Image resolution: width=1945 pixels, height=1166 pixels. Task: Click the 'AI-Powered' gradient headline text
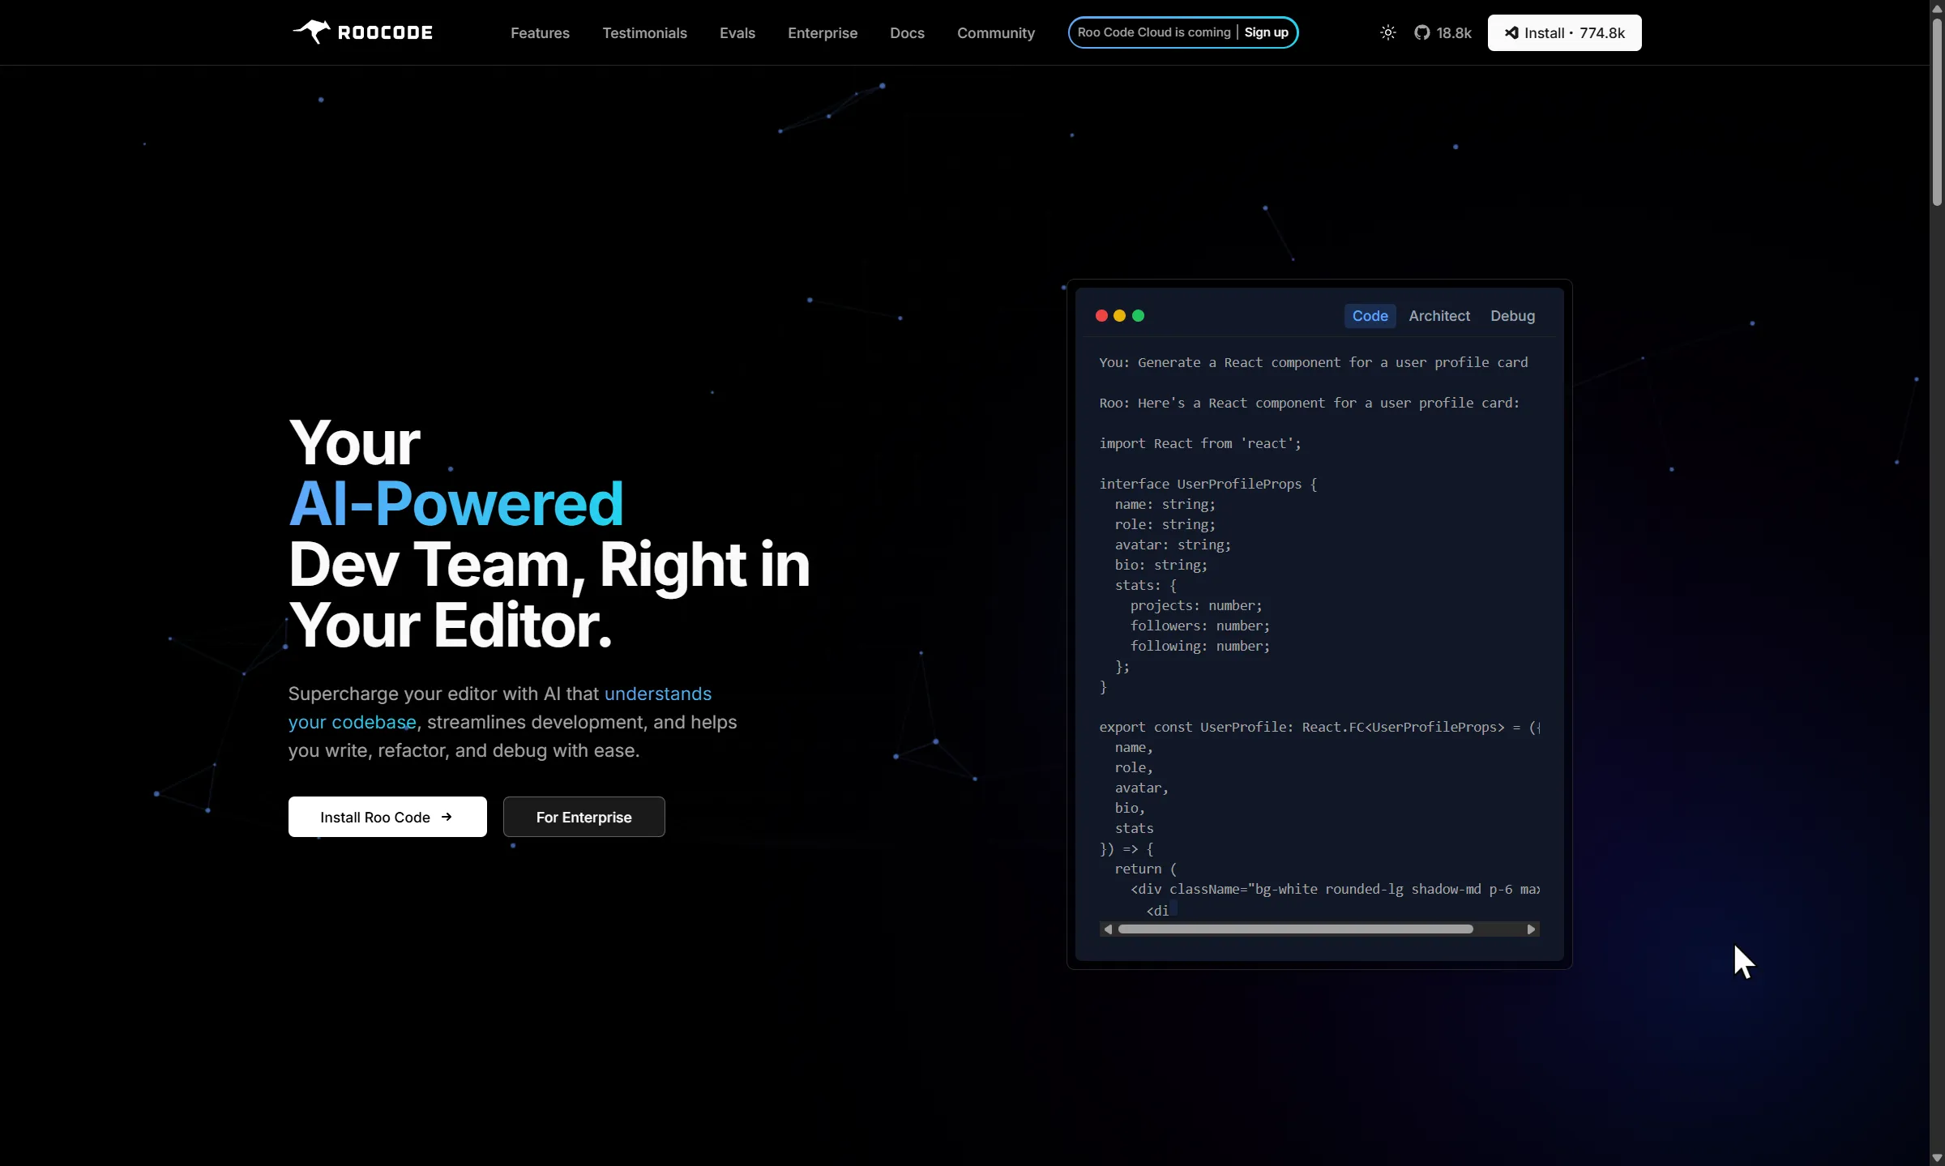pos(456,504)
